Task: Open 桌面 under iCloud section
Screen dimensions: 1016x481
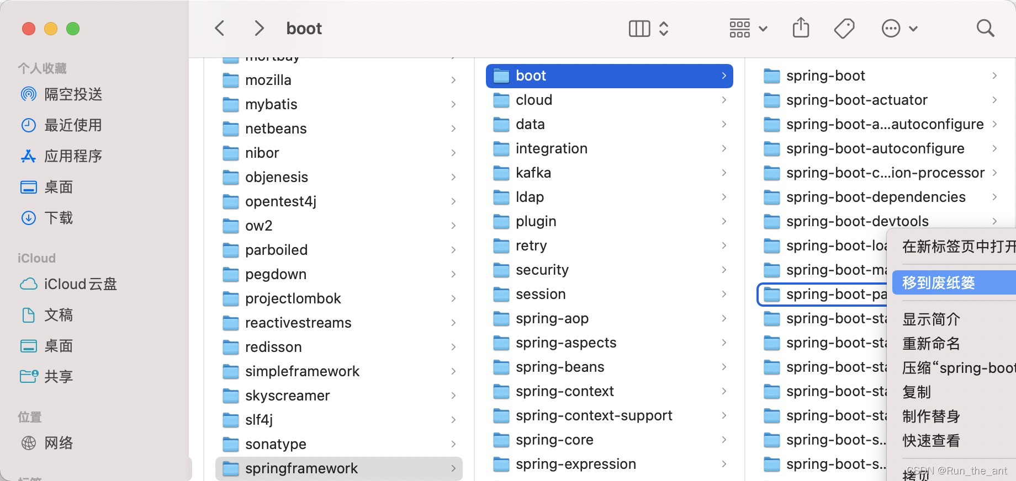Action: click(46, 346)
